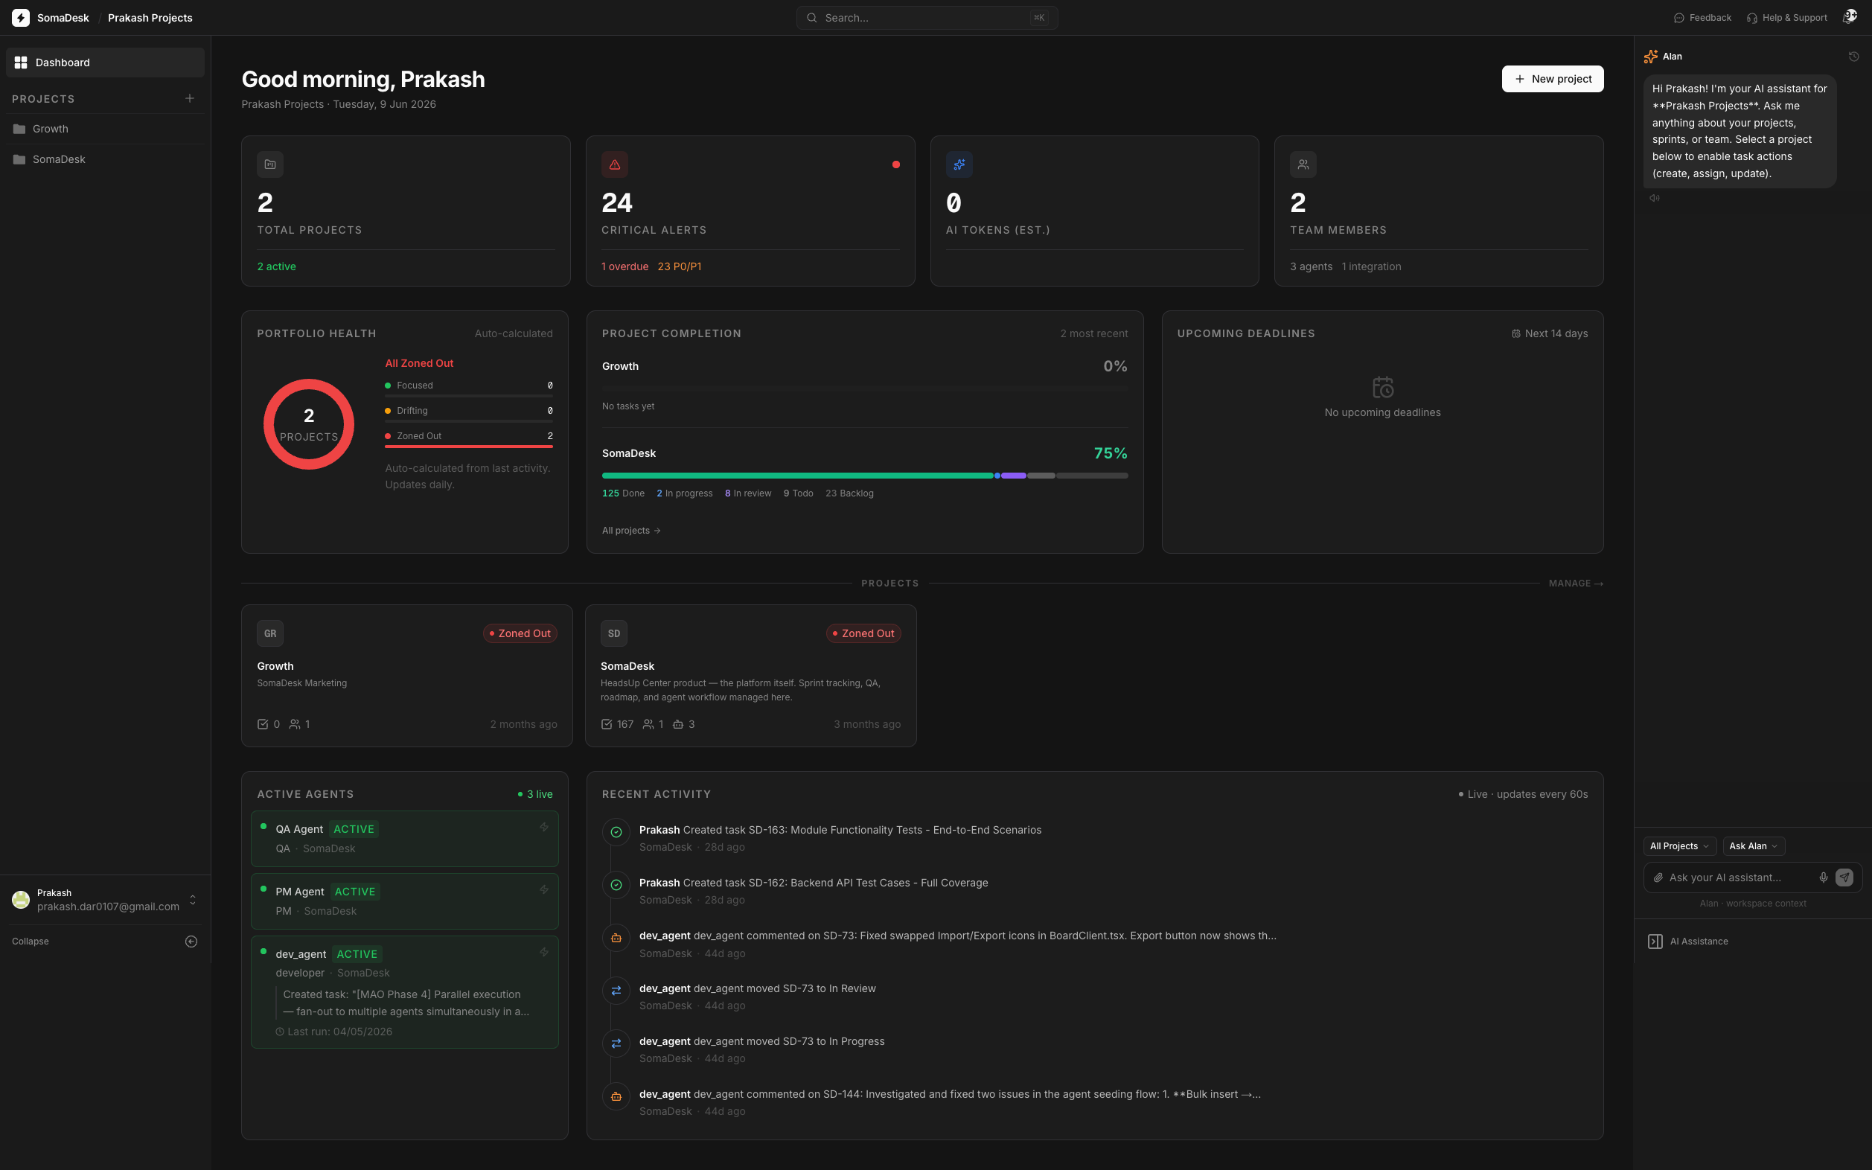Viewport: 1872px width, 1170px height.
Task: Click the microphone icon in Alan input
Action: point(1823,877)
